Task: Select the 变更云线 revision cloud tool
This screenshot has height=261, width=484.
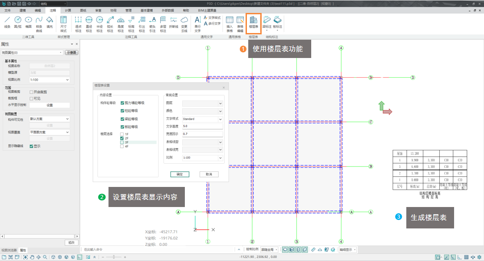Action: click(184, 23)
